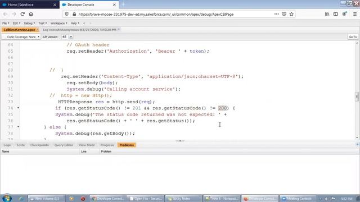The image size is (360, 202).
Task: Switch to the executeAnonymous log tab
Action: pos(79,30)
